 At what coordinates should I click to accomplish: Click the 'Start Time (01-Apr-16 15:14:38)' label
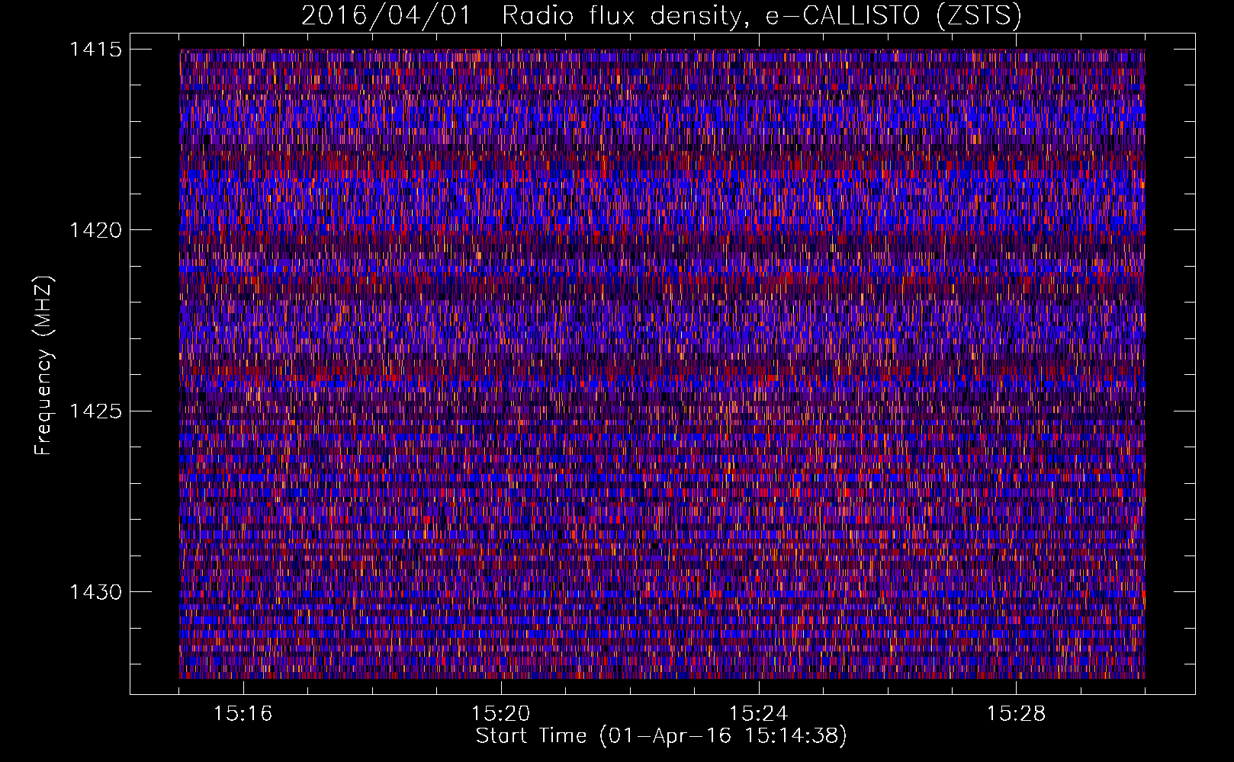point(661,736)
